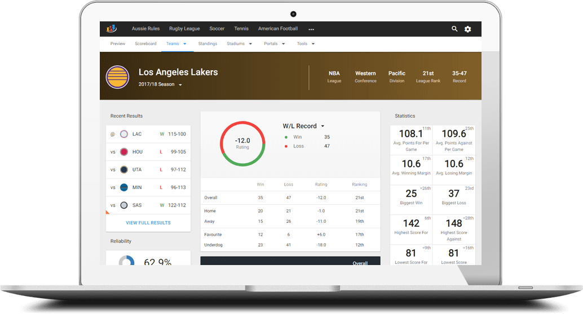Open the more sports ellipsis menu

point(311,29)
